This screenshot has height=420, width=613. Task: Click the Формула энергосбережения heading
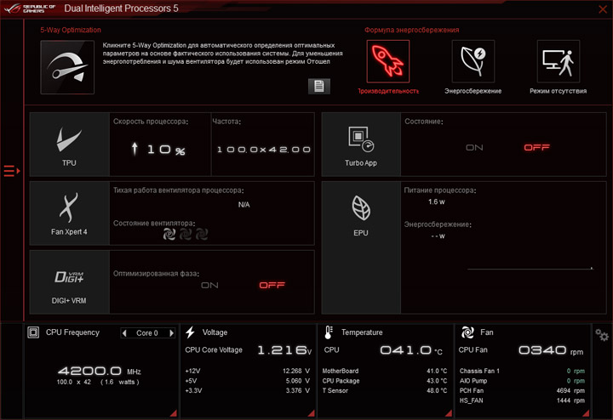(x=412, y=30)
